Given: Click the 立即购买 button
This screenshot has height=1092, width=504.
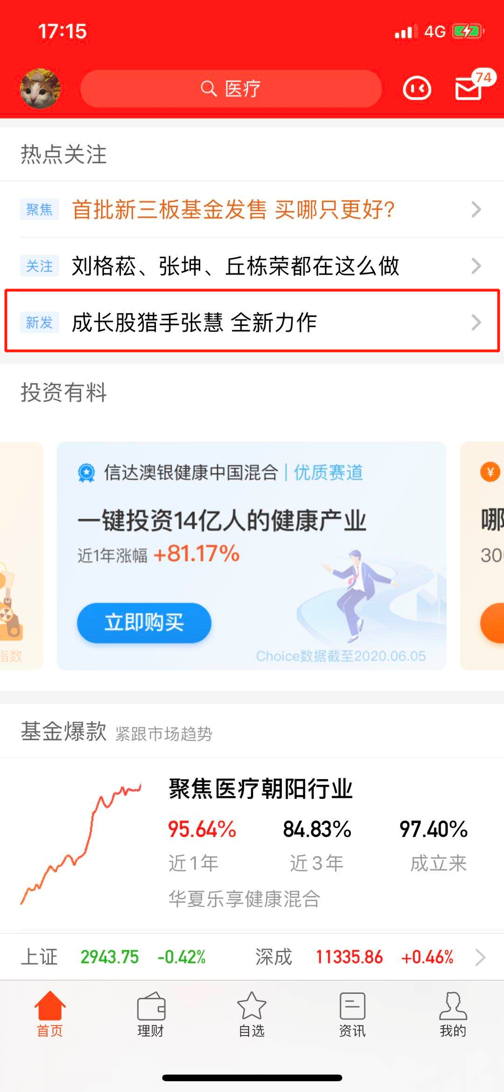Looking at the screenshot, I should (144, 623).
